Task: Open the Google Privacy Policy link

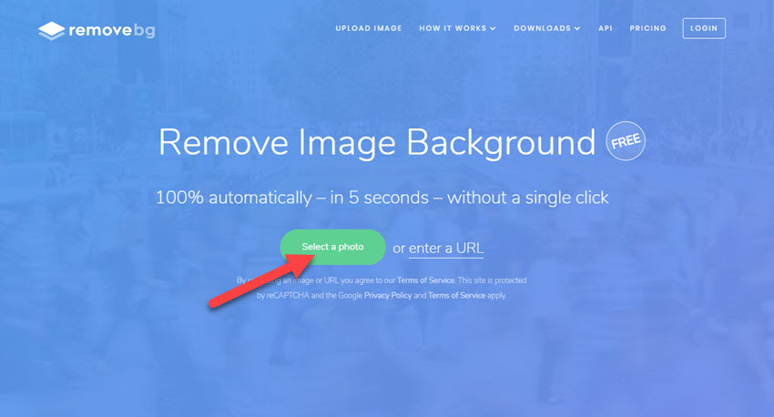Action: point(388,296)
